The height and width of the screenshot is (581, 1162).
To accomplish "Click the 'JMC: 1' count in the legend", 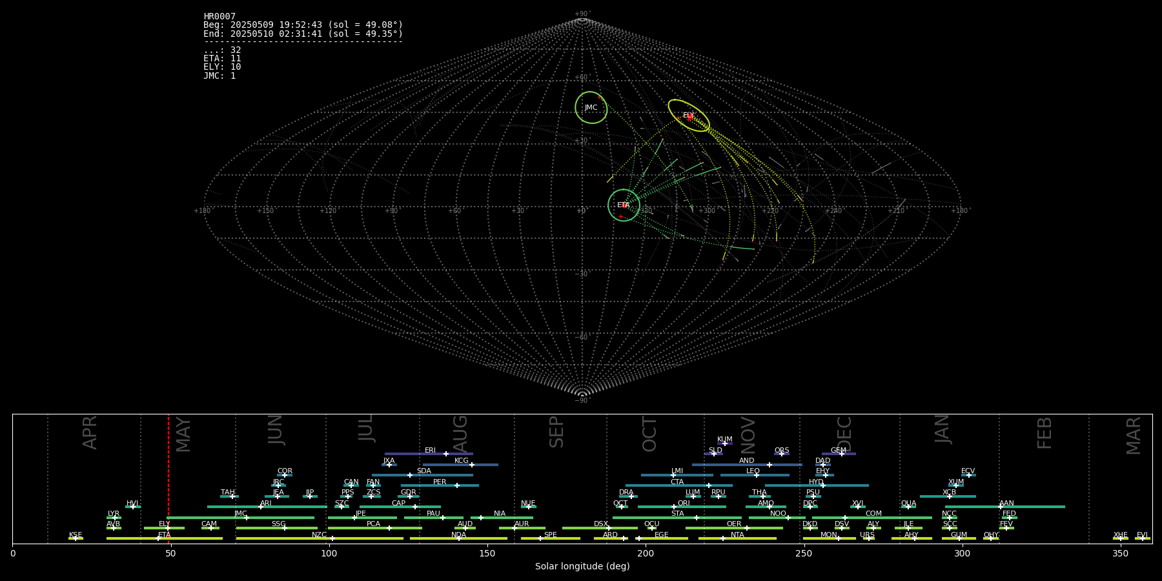I will tap(219, 76).
